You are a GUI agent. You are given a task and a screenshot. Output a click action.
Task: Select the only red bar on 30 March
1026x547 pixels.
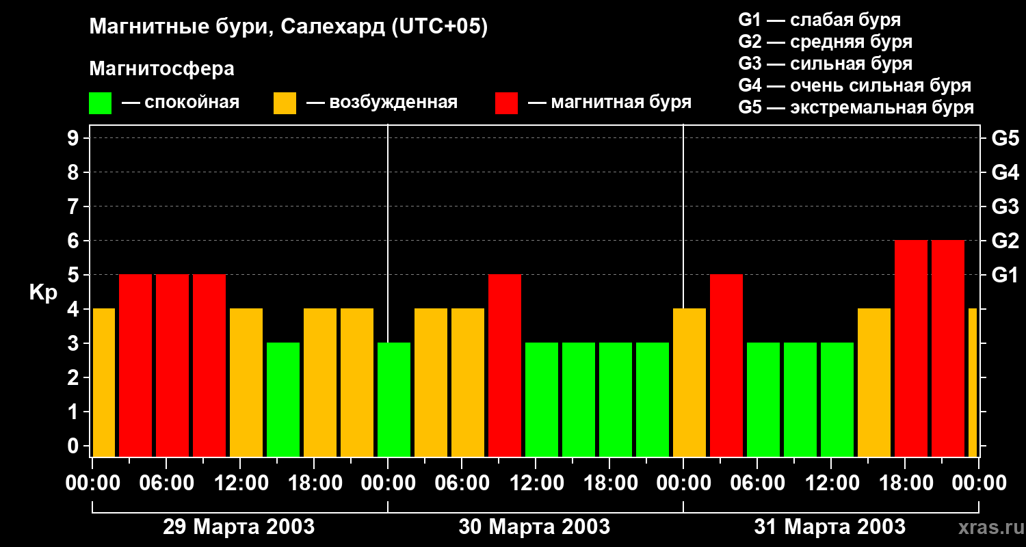505,366
